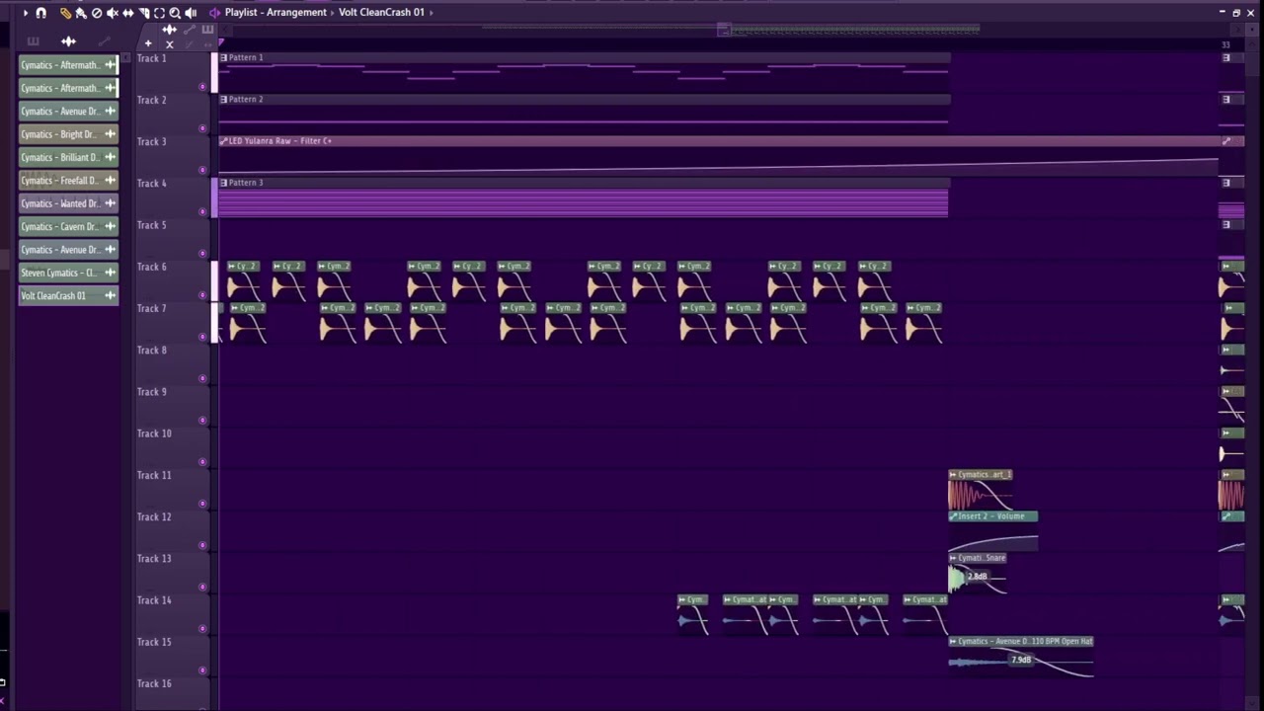Screen dimensions: 1264x711
Task: Toggle the snap magnet icon
Action: point(40,13)
